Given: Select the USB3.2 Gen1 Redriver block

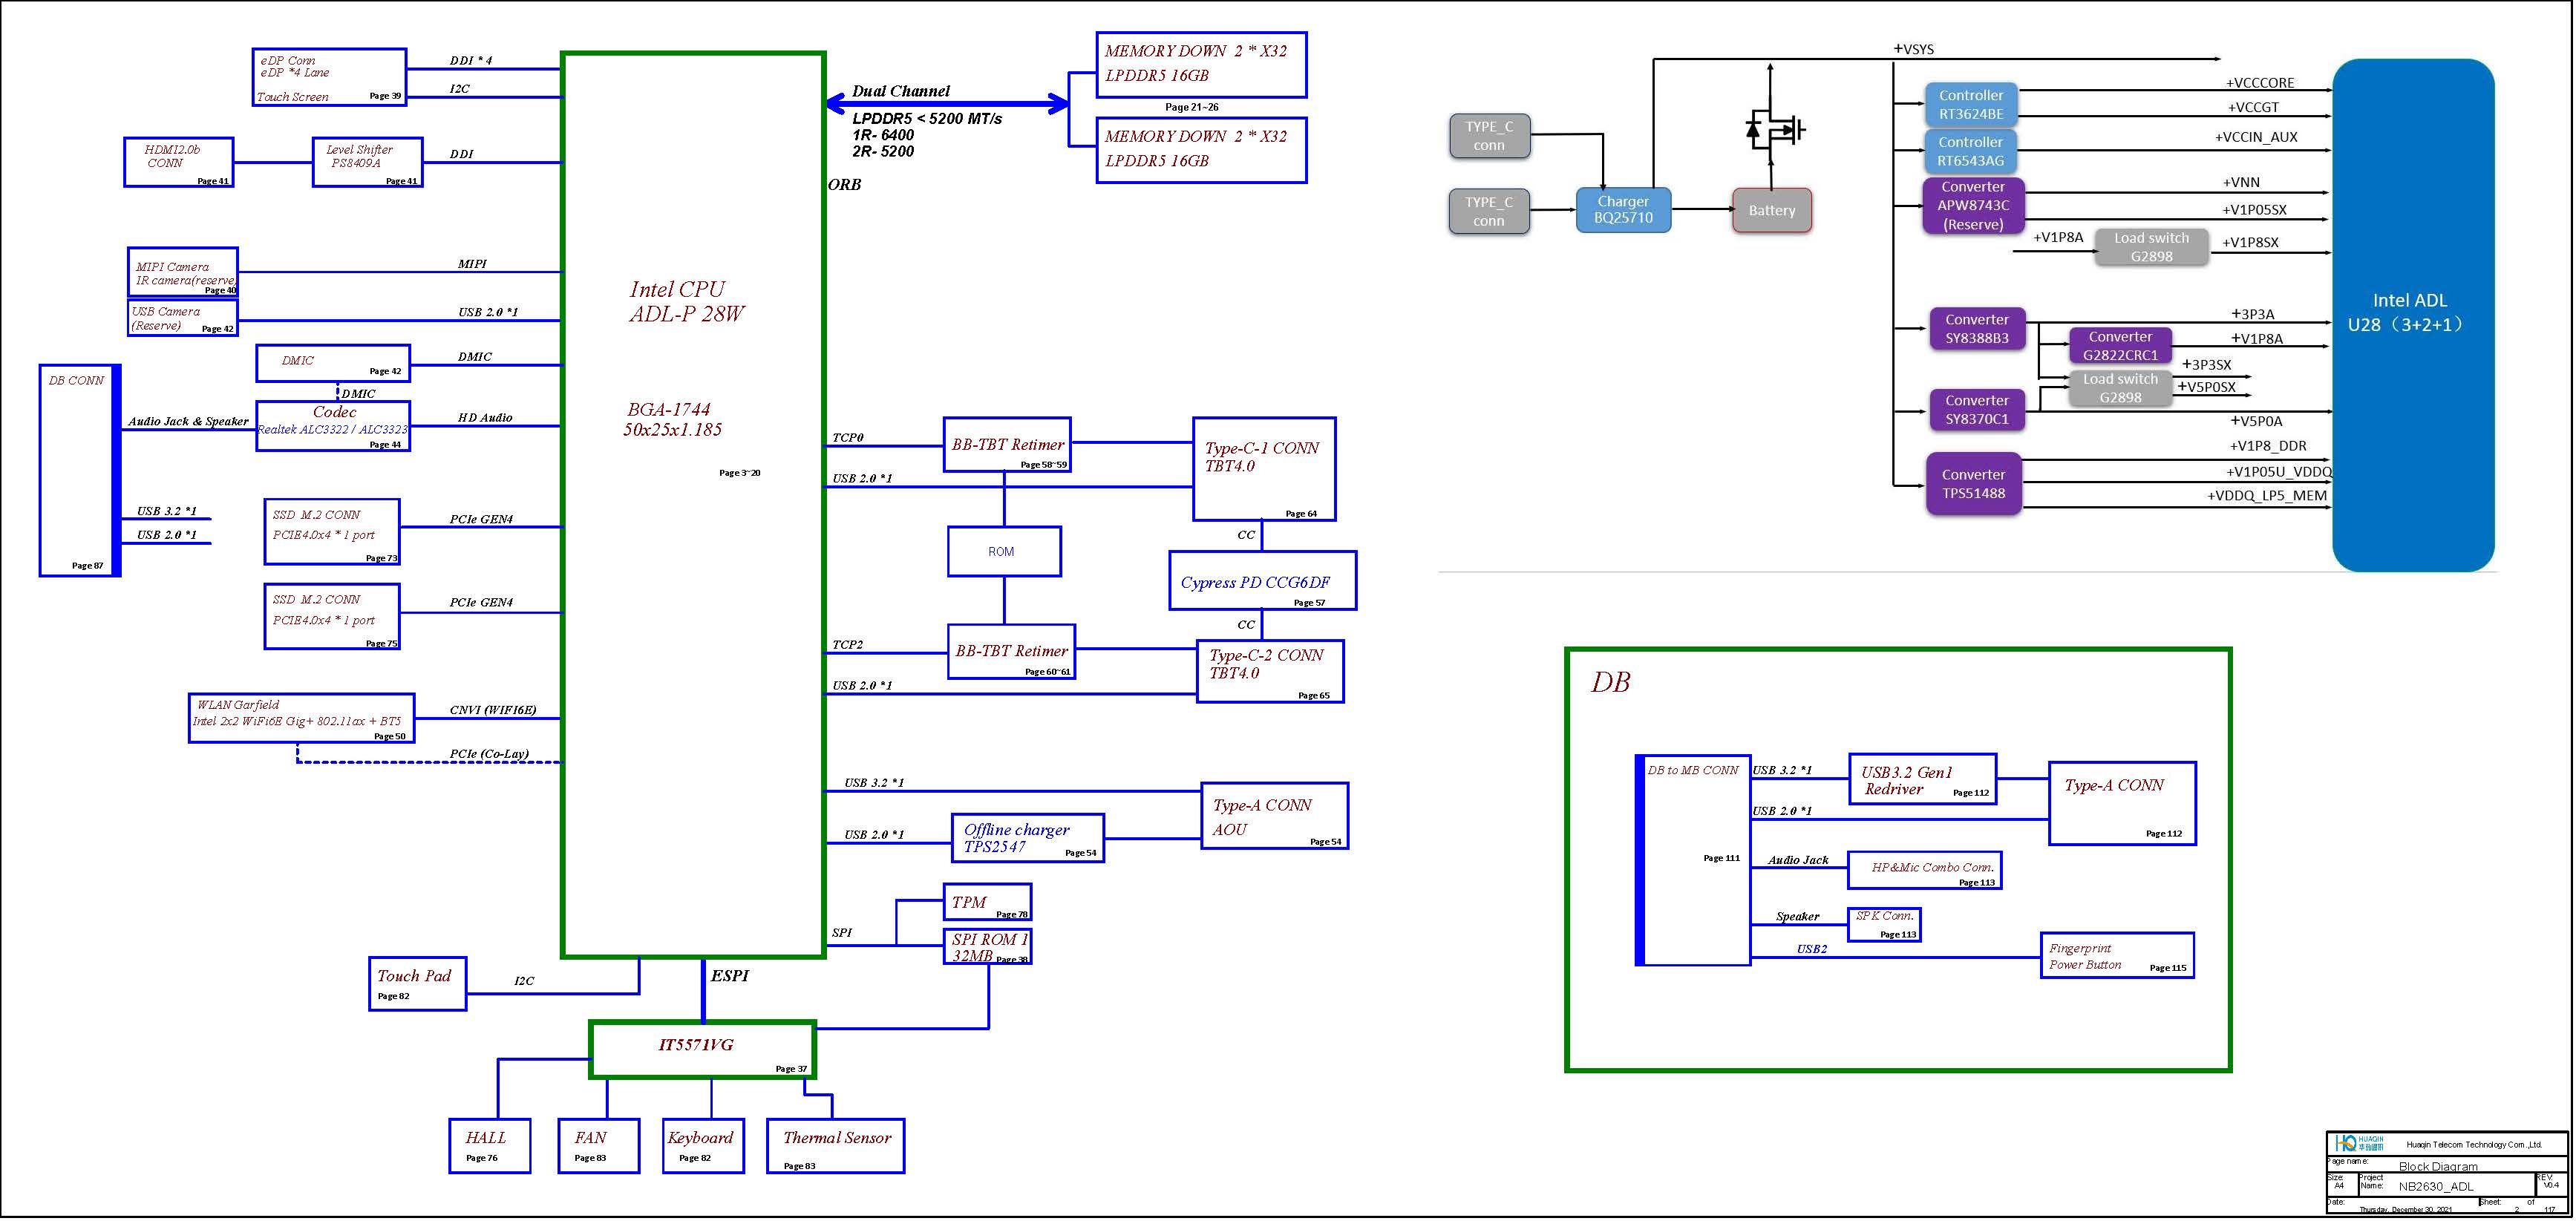Looking at the screenshot, I should (x=1921, y=780).
